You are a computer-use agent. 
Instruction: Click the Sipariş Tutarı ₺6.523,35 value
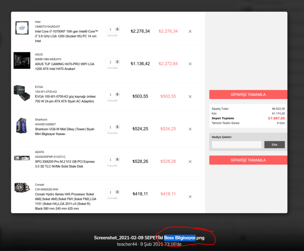point(278,109)
